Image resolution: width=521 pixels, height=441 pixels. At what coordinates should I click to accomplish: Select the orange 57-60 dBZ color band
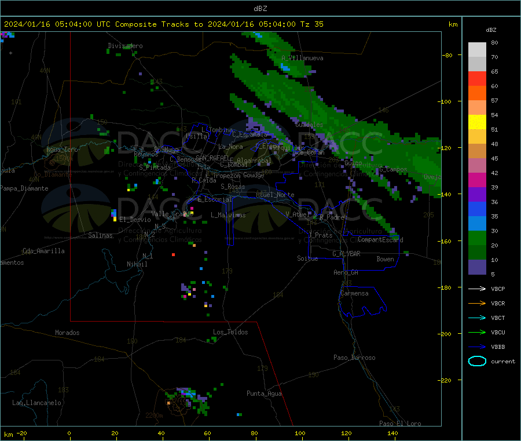(x=477, y=93)
